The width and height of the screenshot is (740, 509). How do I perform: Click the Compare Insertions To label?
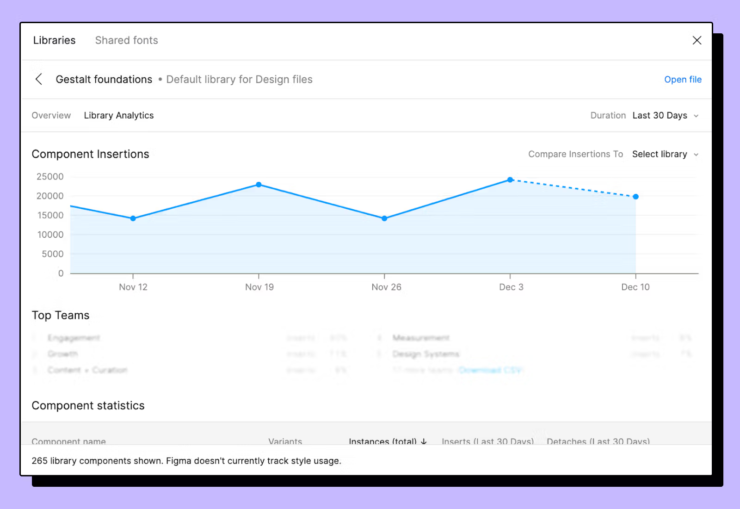(575, 154)
